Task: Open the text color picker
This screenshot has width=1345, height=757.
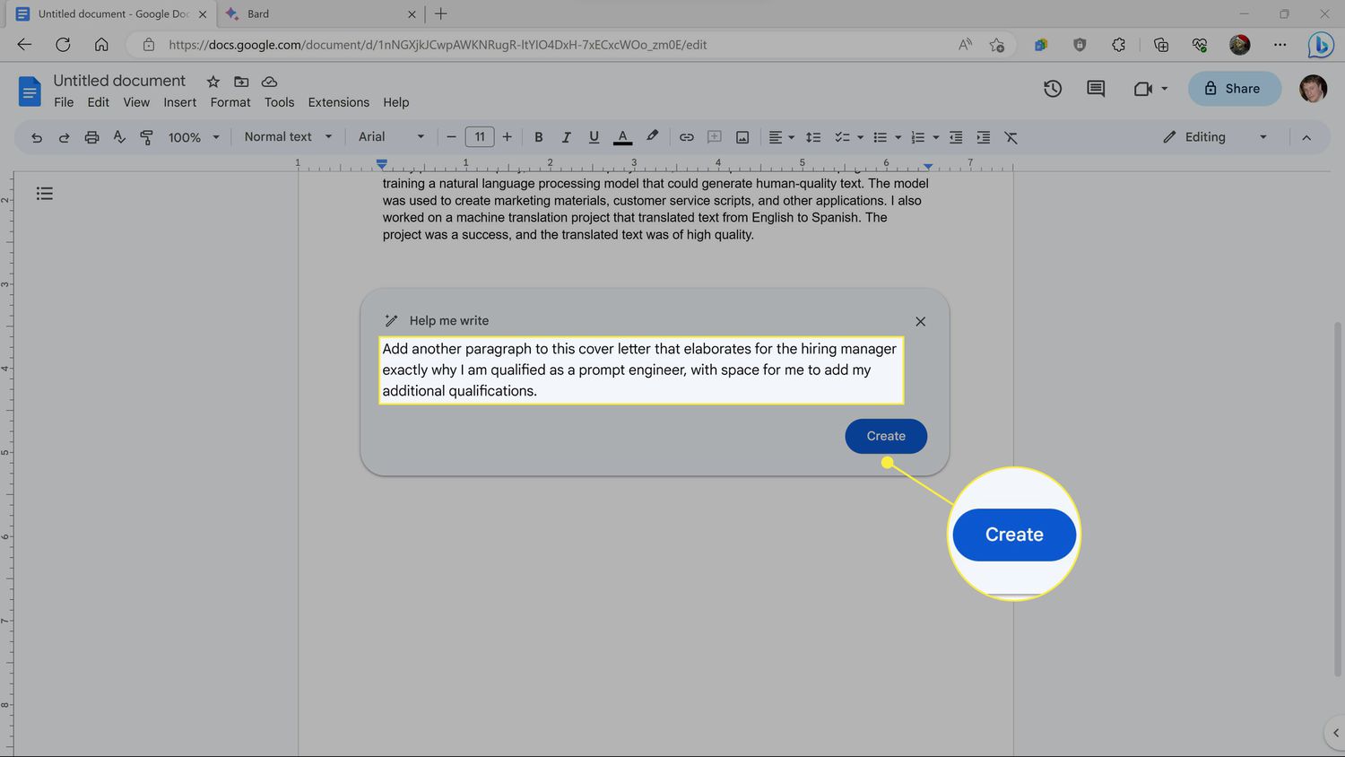Action: pyautogui.click(x=622, y=137)
